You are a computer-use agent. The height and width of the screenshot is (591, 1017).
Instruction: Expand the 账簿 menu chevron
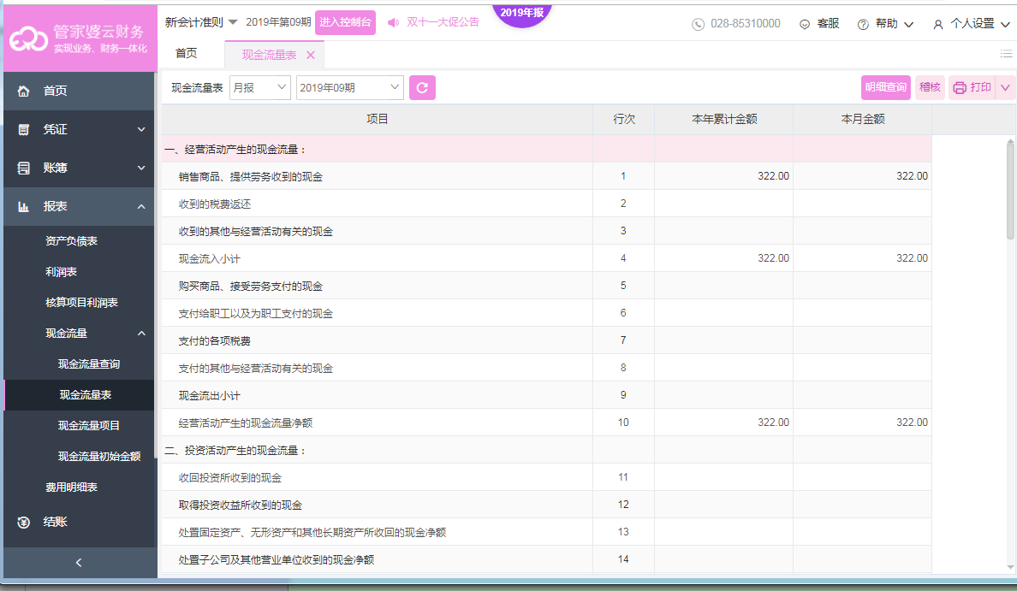(x=141, y=168)
